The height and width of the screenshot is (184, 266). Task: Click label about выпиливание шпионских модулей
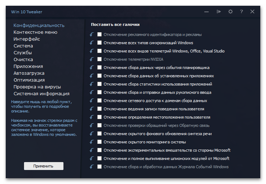[166, 158]
